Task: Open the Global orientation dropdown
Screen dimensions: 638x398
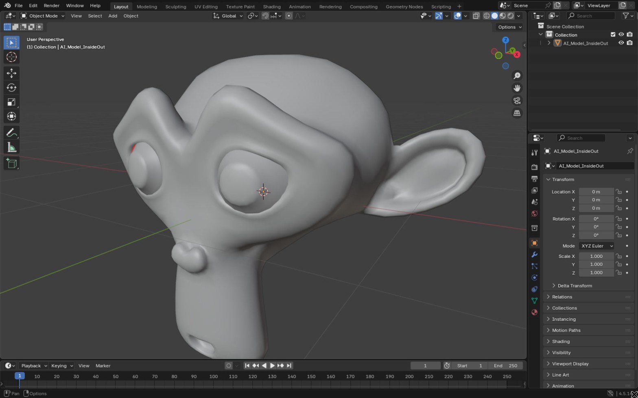Action: click(x=228, y=16)
